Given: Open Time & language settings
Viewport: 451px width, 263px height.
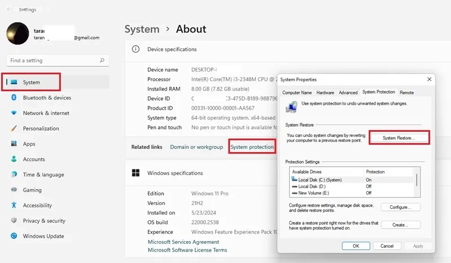Looking at the screenshot, I should click(x=58, y=174).
